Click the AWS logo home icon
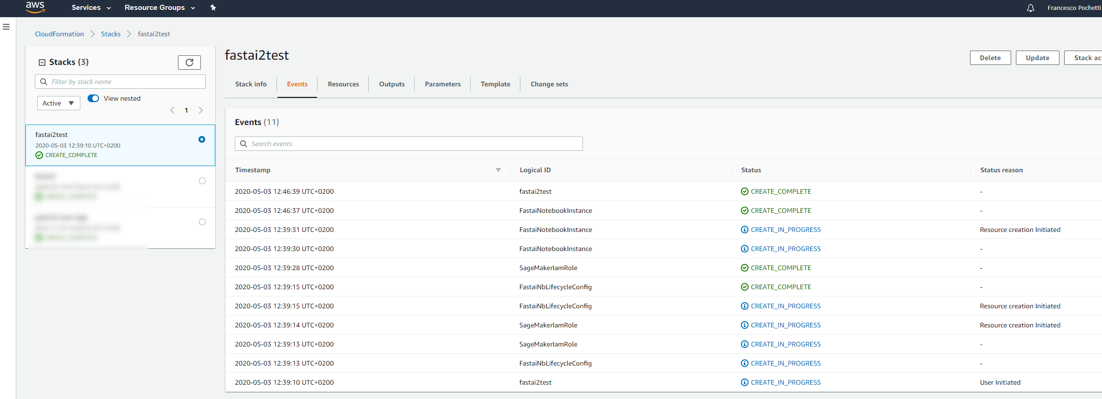1102x399 pixels. coord(35,7)
